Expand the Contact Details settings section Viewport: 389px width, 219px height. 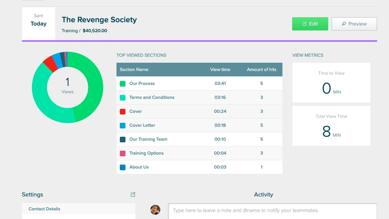(44, 209)
